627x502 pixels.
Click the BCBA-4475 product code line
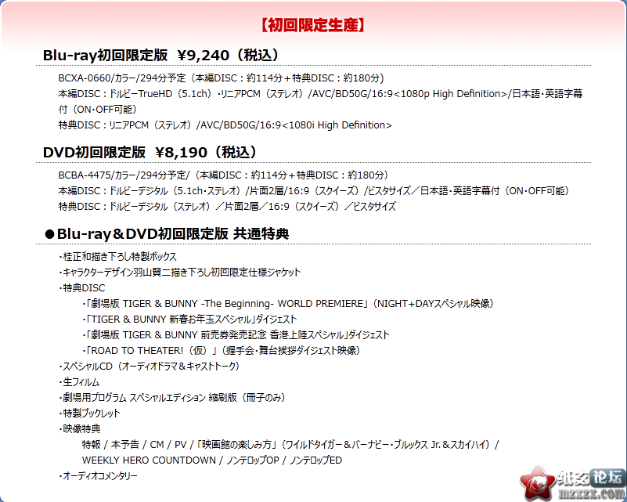point(224,175)
